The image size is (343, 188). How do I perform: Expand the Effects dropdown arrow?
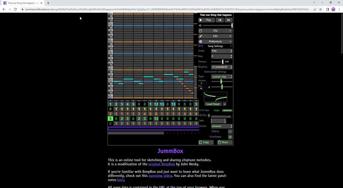click(230, 132)
